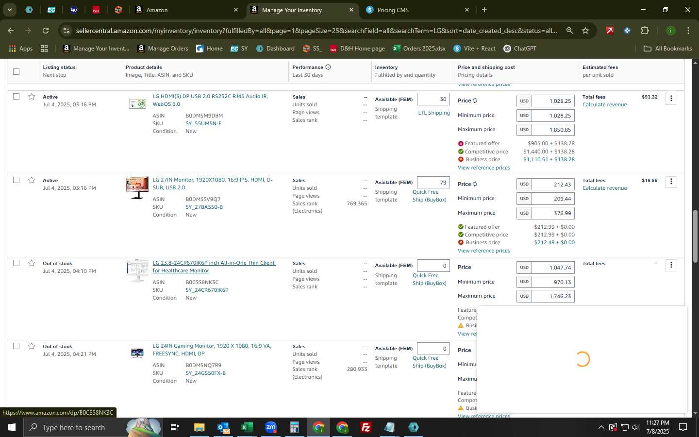Open LG 23.8-24CR670IK6P Thin Client link
Viewport: 699px width, 437px height.
tap(214, 267)
